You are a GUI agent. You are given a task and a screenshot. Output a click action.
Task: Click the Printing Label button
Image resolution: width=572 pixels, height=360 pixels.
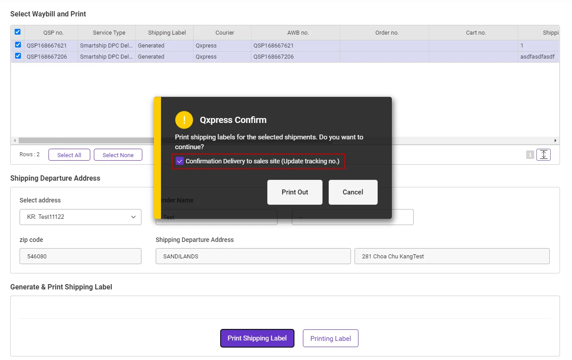(x=330, y=338)
